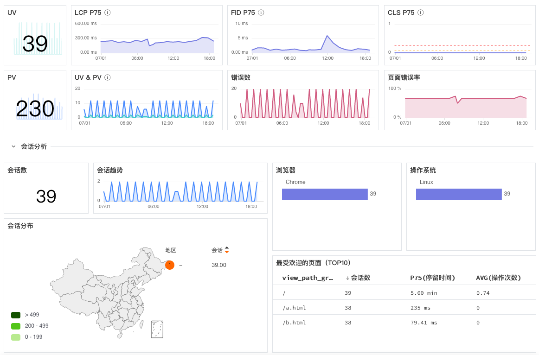539x355 pixels.
Task: Toggle the > 499 legend item
Action: 25,315
